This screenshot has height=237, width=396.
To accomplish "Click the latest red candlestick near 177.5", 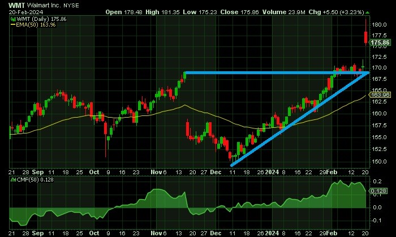I will [x=365, y=37].
